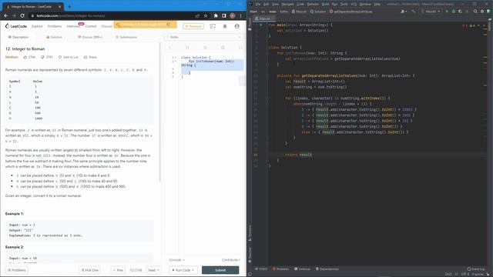Screen dimensions: 493x277
Task: Open LeetCode notifications bell
Action: pyautogui.click(x=225, y=26)
